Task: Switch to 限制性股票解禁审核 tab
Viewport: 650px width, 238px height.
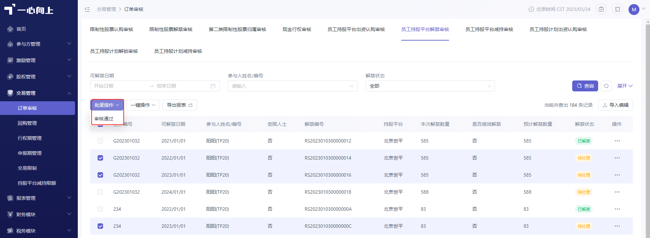Action: pos(171,29)
